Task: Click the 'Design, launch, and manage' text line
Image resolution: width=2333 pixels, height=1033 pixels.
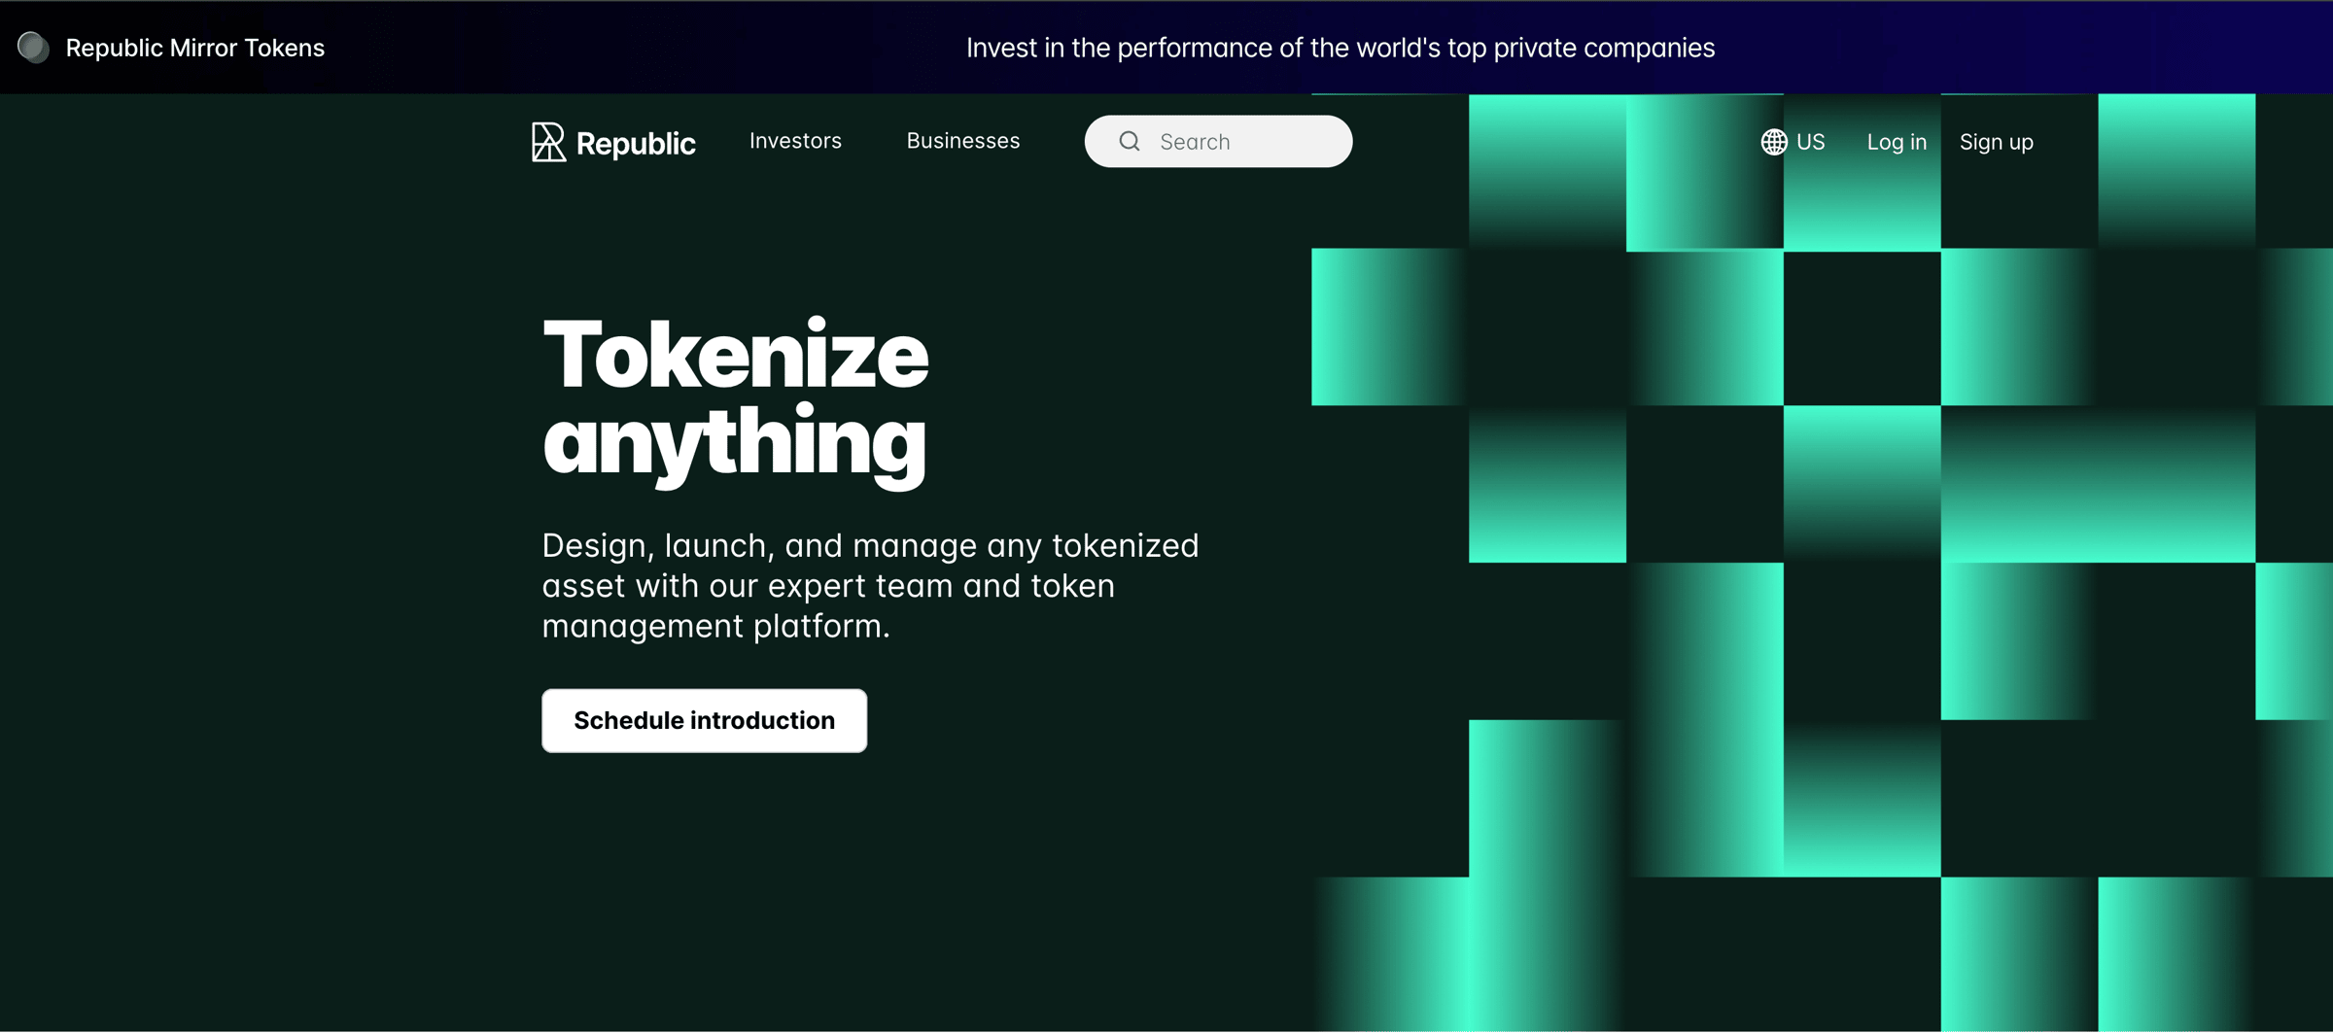Action: 870,546
